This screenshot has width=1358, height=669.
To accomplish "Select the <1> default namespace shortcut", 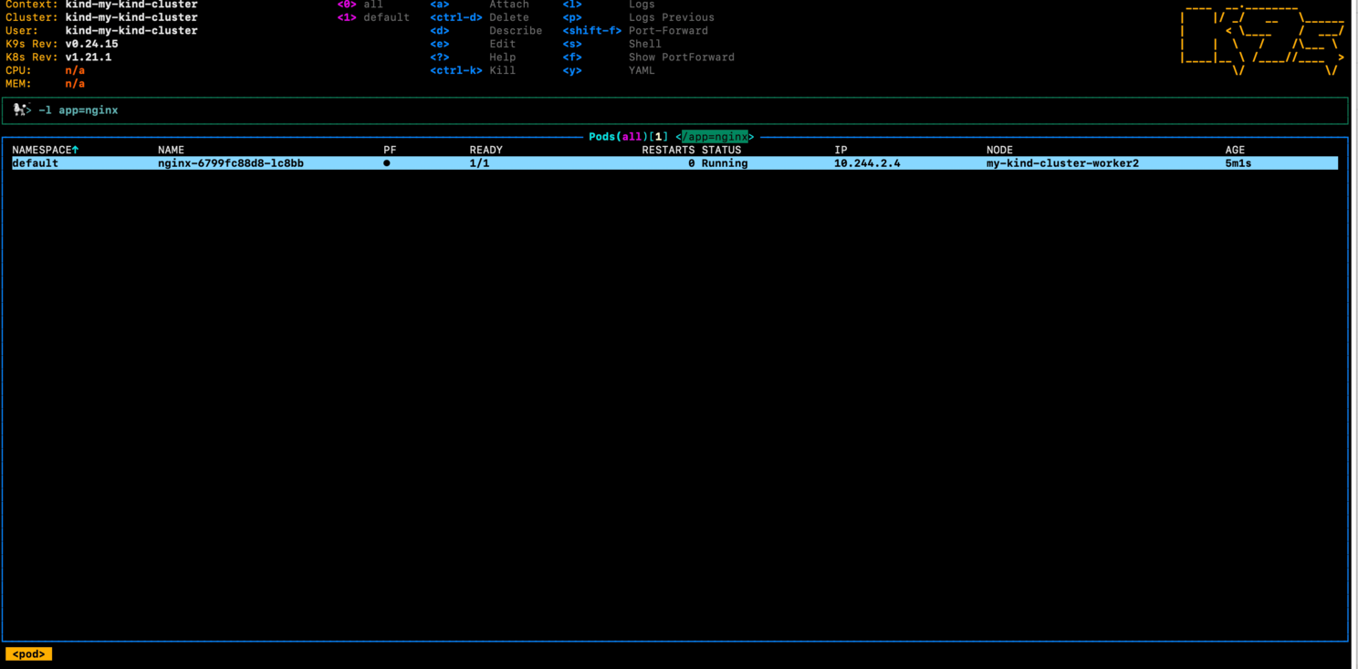I will 374,17.
